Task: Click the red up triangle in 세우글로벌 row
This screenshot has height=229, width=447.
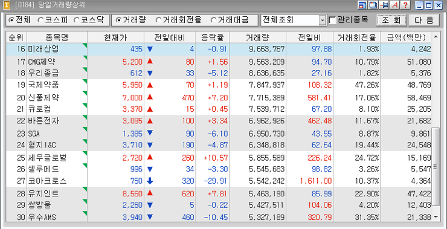Action: [150, 157]
